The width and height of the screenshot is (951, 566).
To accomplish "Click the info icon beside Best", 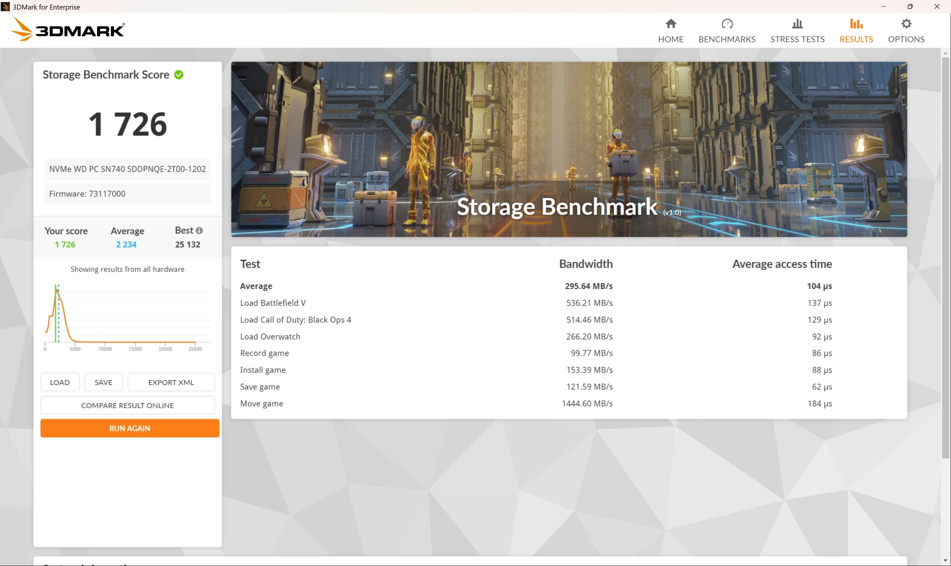I will (199, 231).
